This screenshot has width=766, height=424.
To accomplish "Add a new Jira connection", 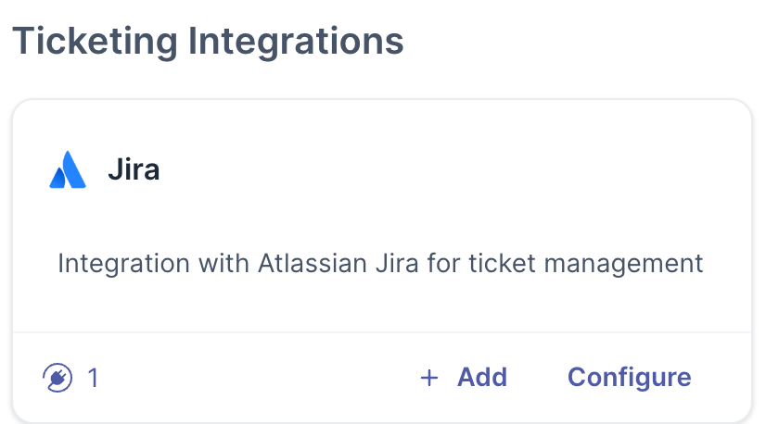I will click(464, 378).
